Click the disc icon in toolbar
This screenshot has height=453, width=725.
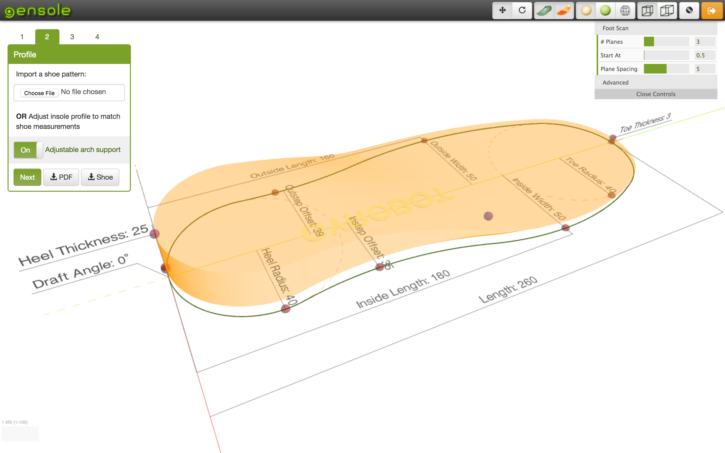(x=689, y=11)
